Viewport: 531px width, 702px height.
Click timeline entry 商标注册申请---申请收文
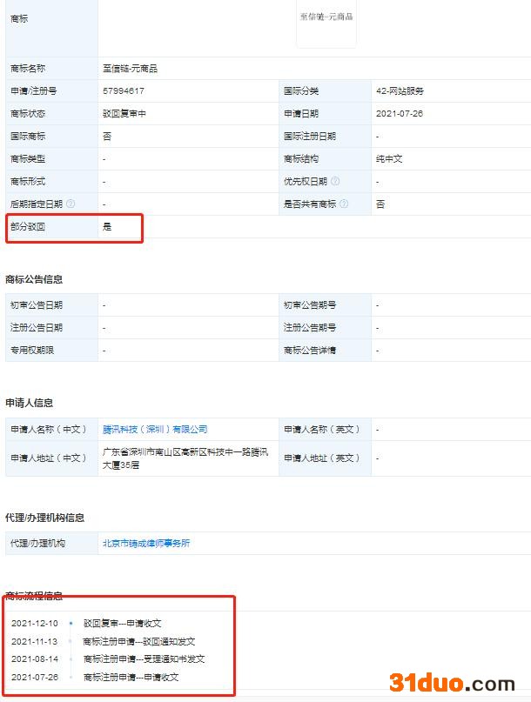131,678
